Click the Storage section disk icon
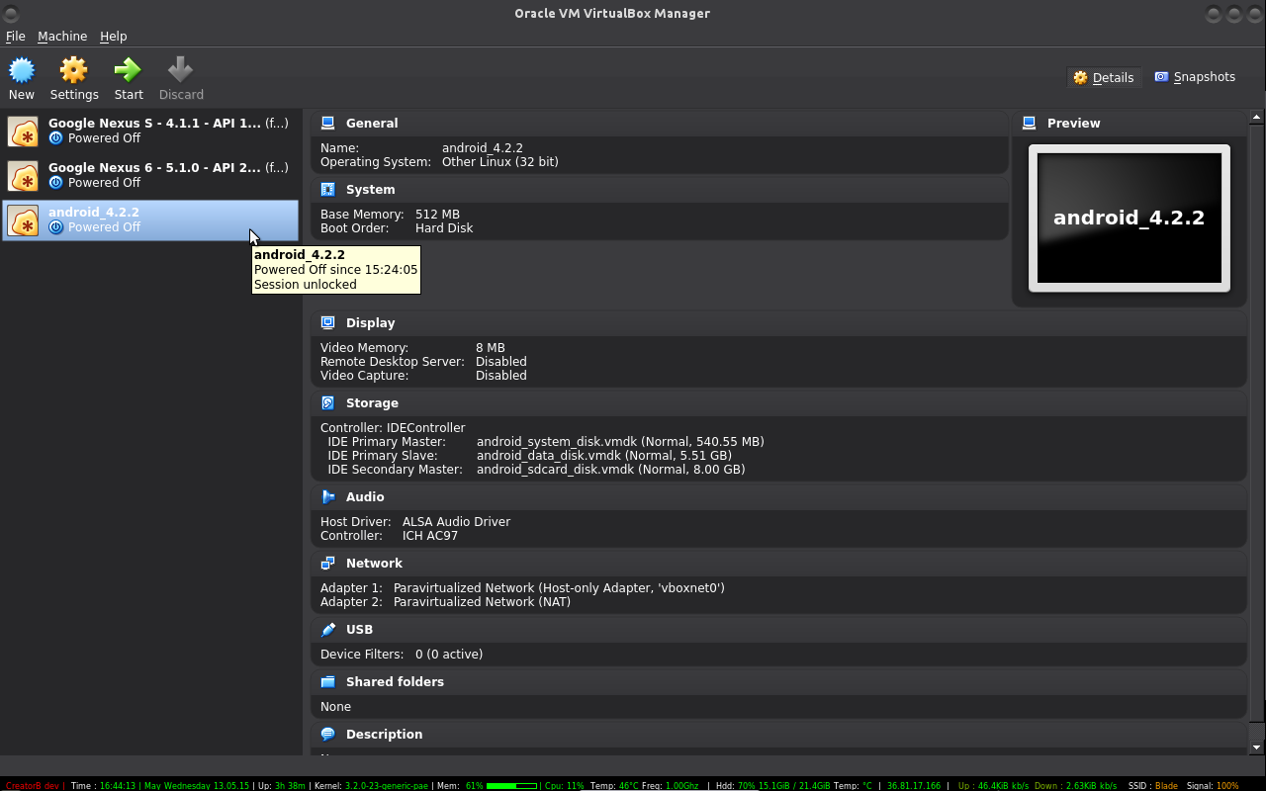The image size is (1266, 791). [328, 403]
